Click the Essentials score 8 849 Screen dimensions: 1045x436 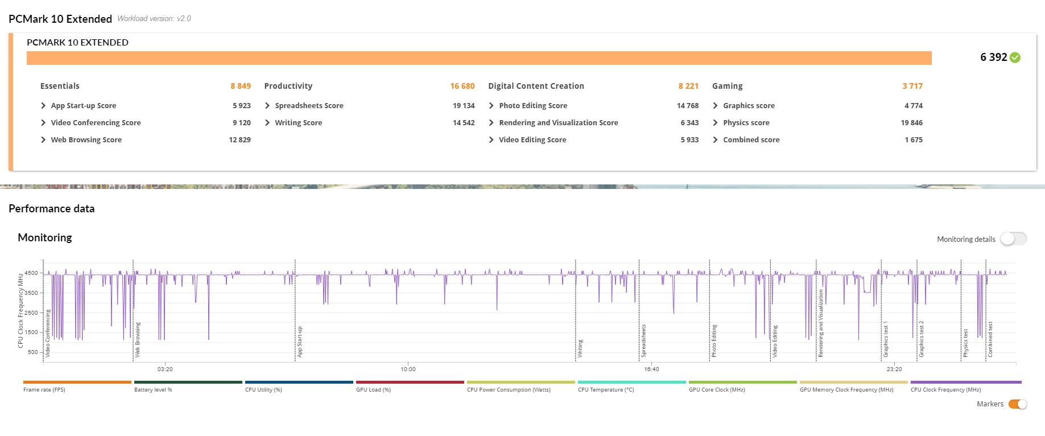pyautogui.click(x=241, y=86)
